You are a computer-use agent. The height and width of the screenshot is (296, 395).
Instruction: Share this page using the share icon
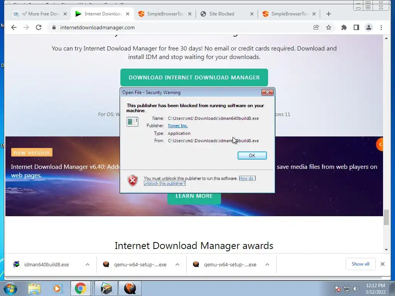coord(316,27)
